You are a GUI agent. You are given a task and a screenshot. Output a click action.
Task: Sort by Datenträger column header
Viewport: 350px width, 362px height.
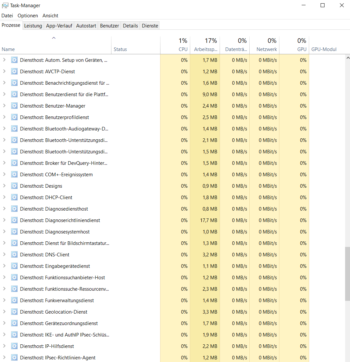(235, 45)
